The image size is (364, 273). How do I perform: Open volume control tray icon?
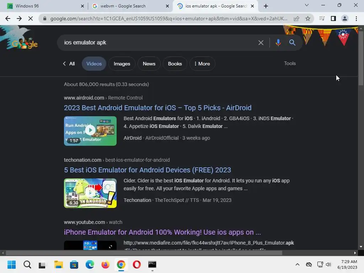pyautogui.click(x=328, y=264)
